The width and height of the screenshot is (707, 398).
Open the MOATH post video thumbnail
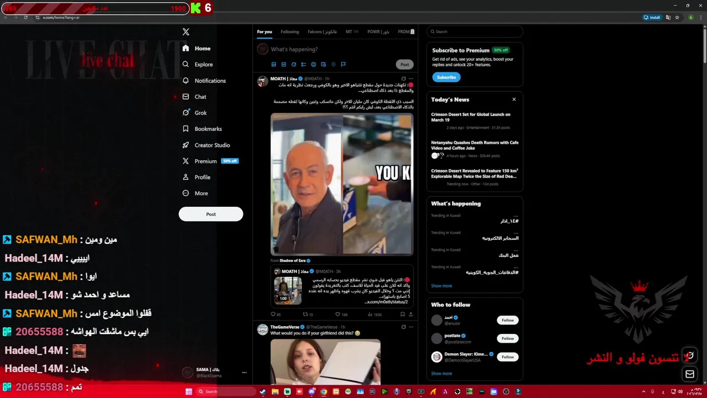[x=342, y=184]
